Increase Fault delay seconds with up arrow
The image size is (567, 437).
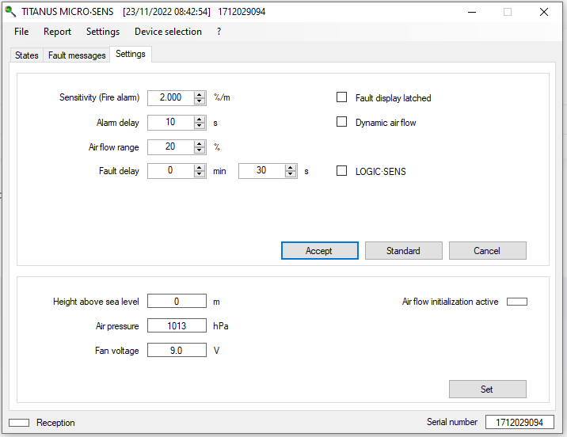[x=291, y=167]
